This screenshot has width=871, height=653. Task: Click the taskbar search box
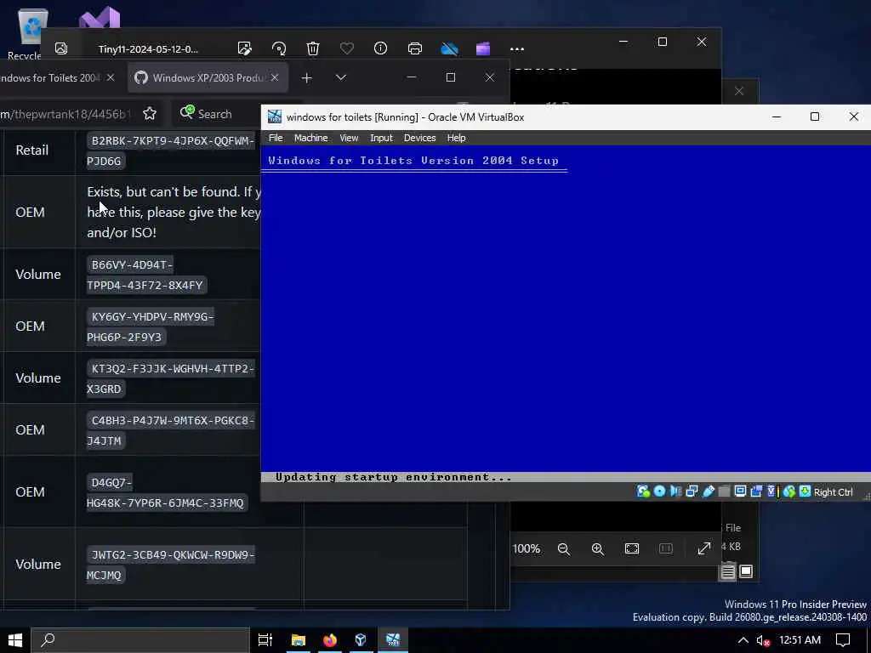tap(140, 640)
